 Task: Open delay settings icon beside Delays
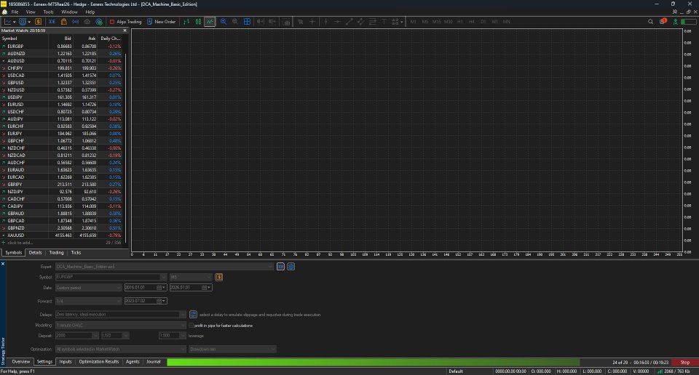pos(193,315)
